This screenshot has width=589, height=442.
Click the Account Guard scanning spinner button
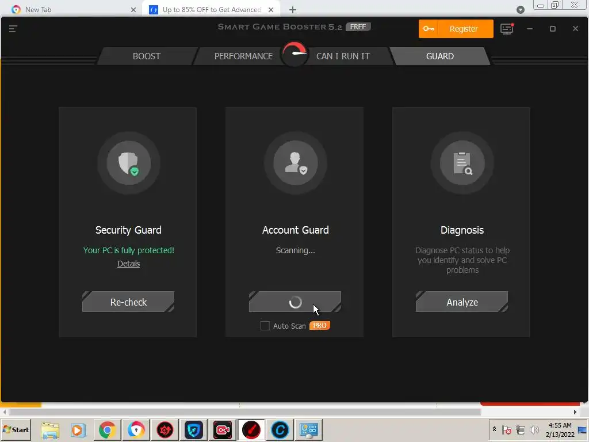point(295,302)
